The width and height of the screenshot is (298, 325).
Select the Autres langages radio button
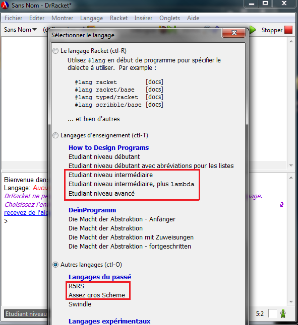[x=55, y=265]
